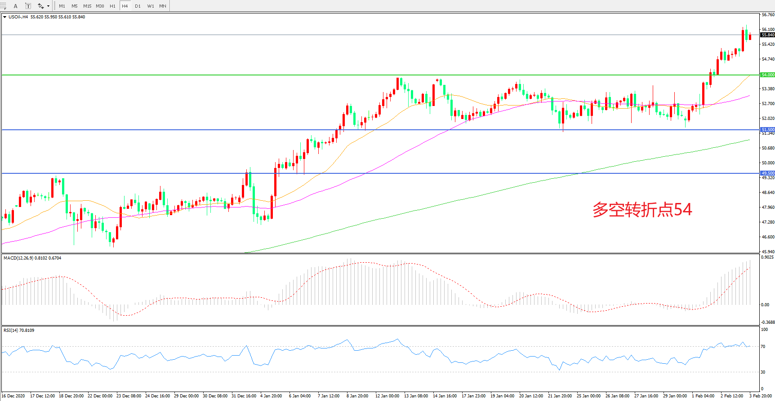This screenshot has width=775, height=401.
Task: Select the H1 timeframe button
Action: [x=112, y=6]
